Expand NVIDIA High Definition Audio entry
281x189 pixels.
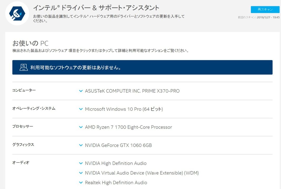[x=81, y=163]
